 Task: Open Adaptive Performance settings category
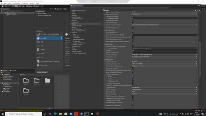click(x=79, y=10)
